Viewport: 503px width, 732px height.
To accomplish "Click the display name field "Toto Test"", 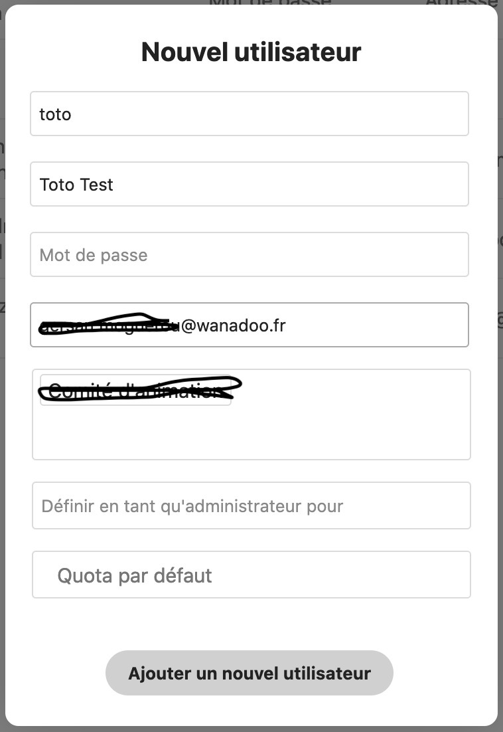I will tap(249, 184).
